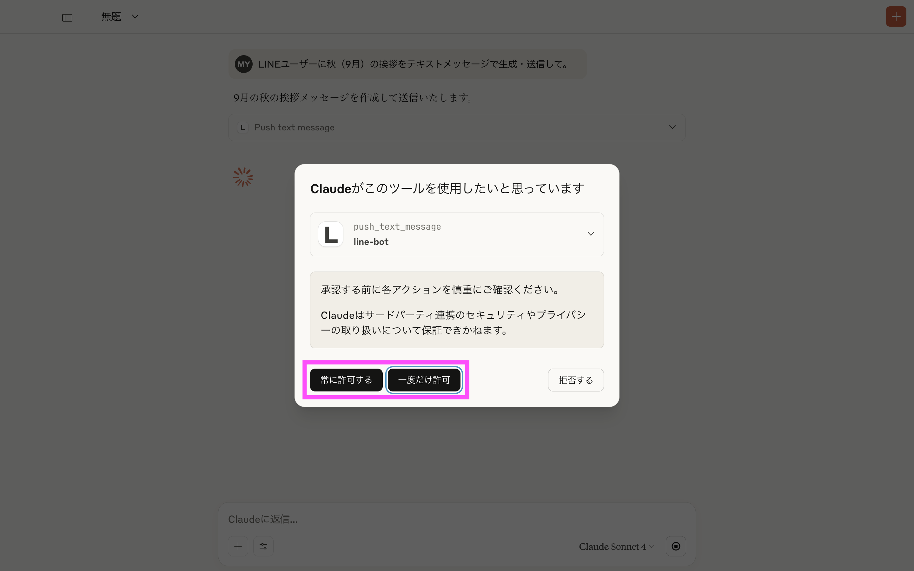Click the loading spinner indicator
Screen dimensions: 914x571
click(x=243, y=177)
